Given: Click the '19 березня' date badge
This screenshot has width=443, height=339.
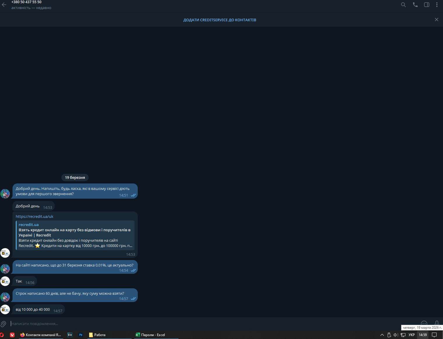Looking at the screenshot, I should pos(75,177).
